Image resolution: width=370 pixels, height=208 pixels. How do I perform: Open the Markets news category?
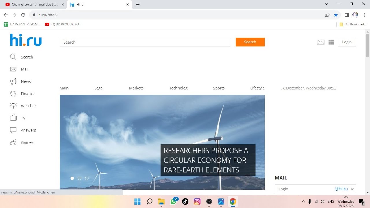point(136,88)
